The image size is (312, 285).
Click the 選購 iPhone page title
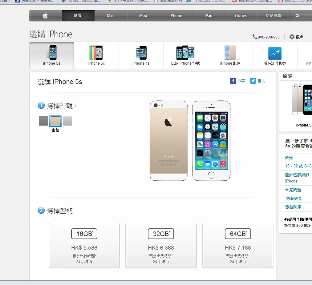(51, 34)
